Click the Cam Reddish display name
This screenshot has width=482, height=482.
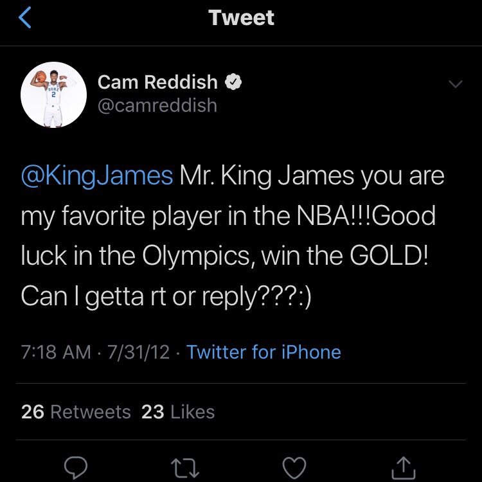click(157, 82)
